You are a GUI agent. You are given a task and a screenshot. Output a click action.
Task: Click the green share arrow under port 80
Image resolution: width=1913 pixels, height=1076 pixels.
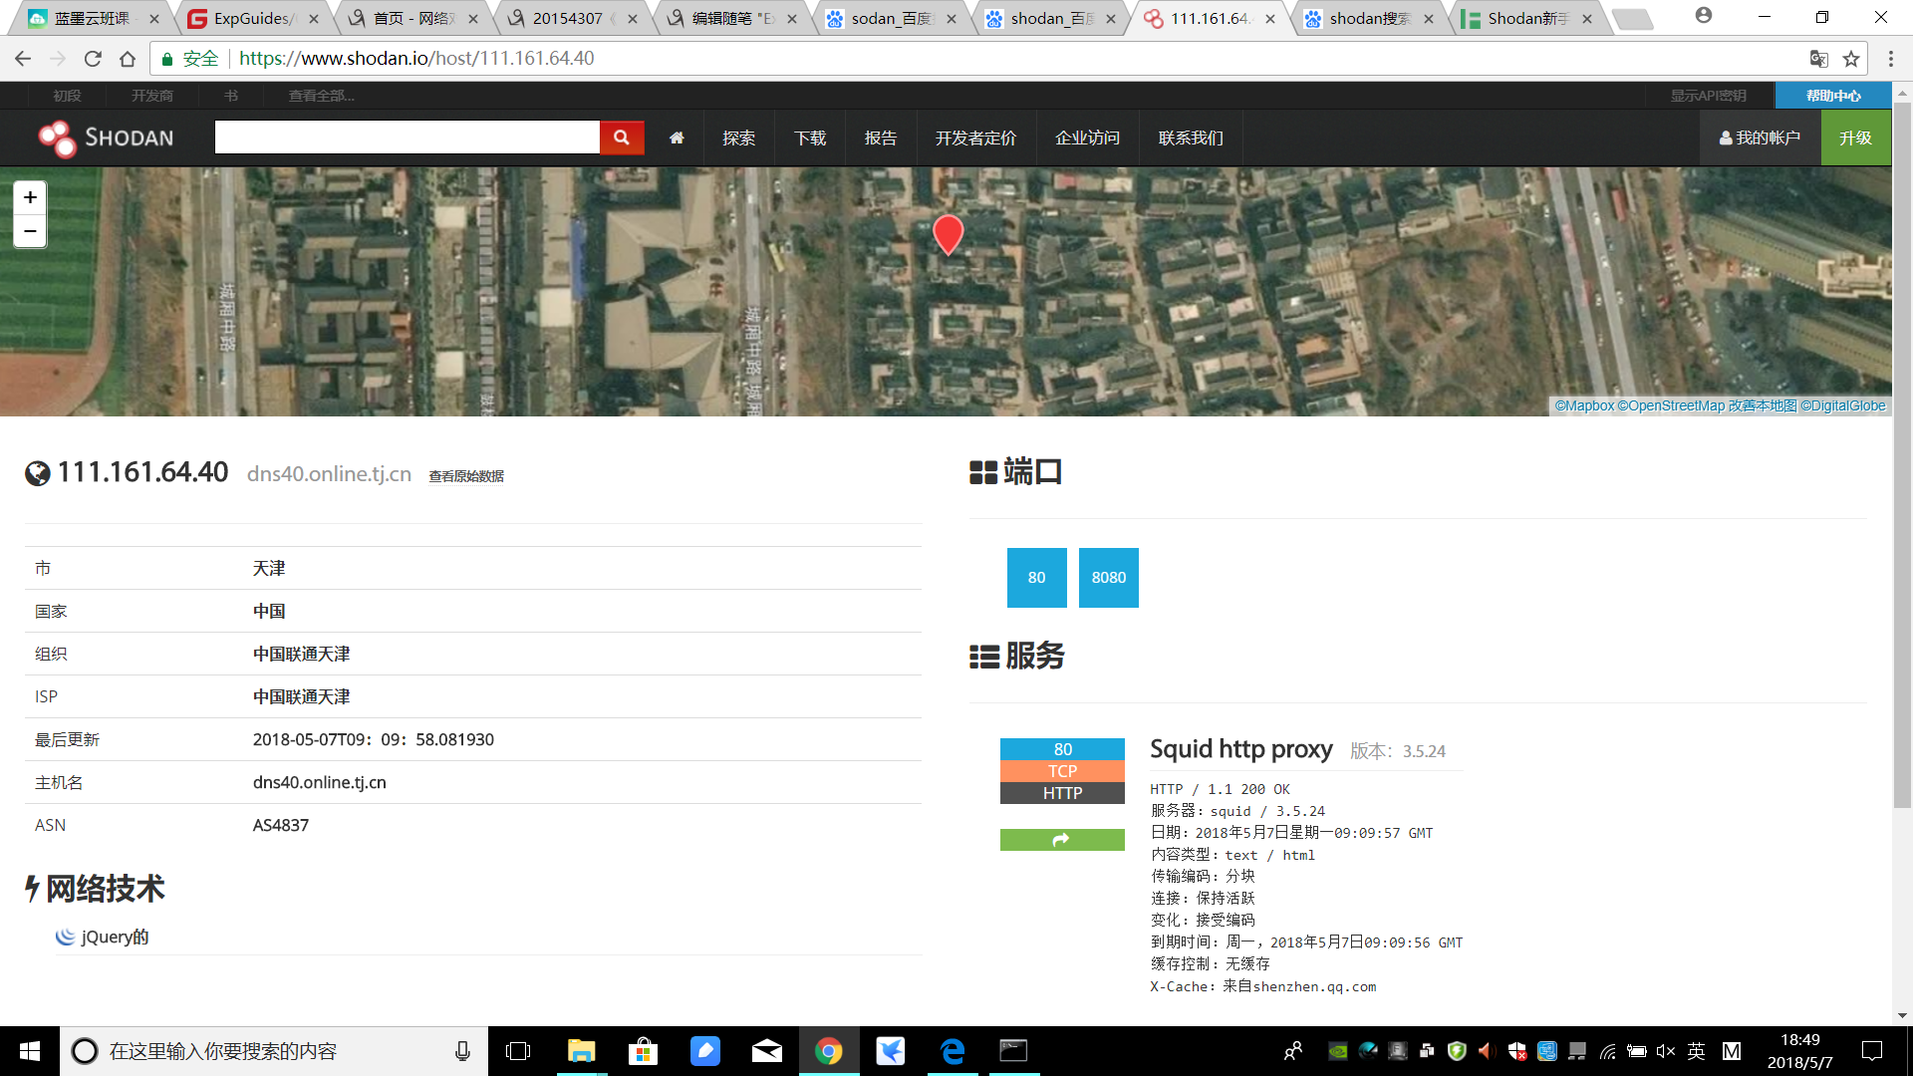click(x=1062, y=840)
